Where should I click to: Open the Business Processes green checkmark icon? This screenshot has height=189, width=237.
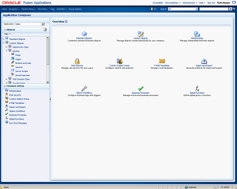(x=141, y=89)
